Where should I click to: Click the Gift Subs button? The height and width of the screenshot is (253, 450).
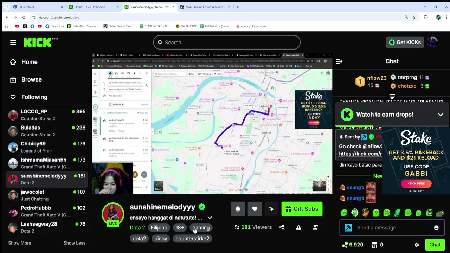pyautogui.click(x=302, y=209)
